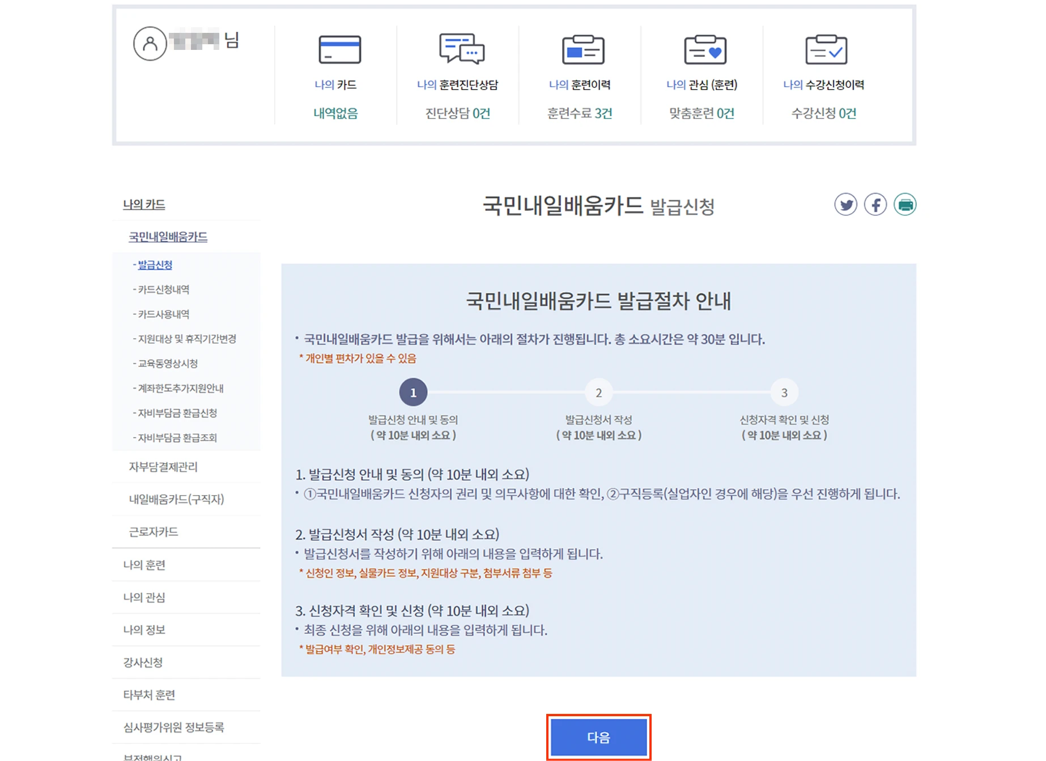Click the 다음 button to proceed
1046x761 pixels.
click(598, 737)
